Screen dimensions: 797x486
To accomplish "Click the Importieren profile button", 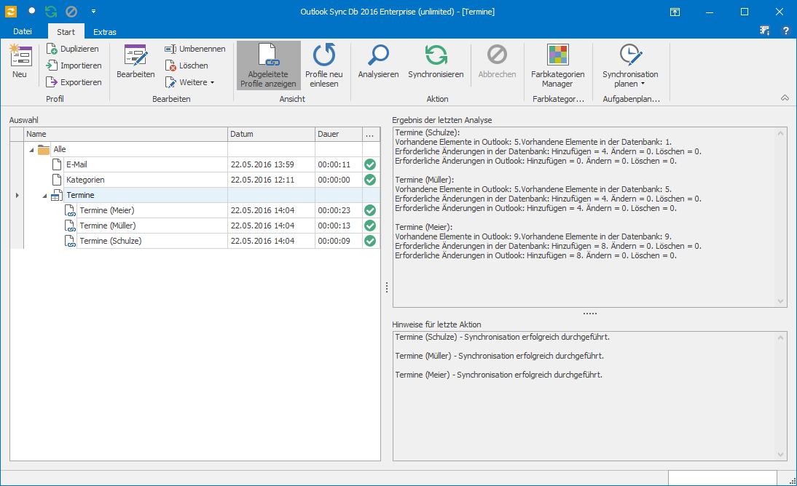I will tap(74, 65).
